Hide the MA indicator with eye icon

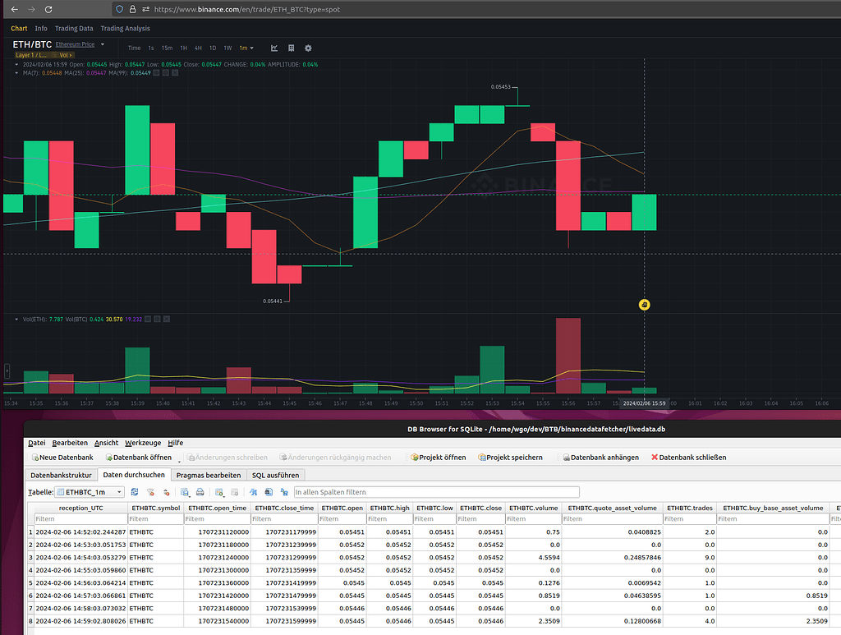click(157, 73)
